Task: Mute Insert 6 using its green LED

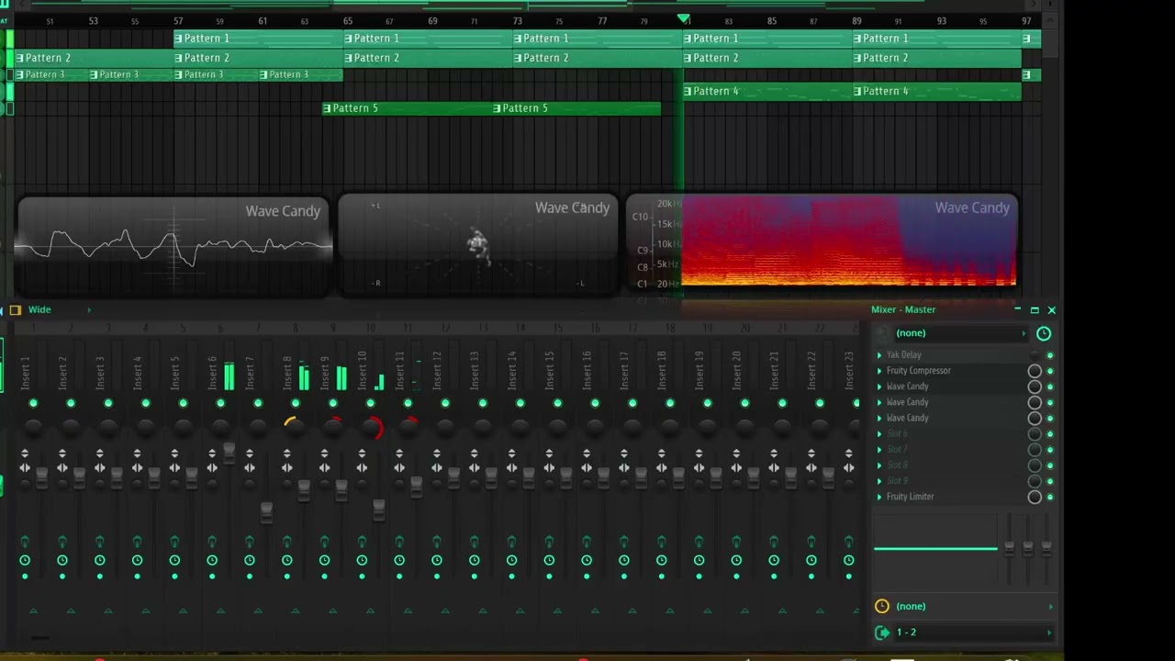Action: pyautogui.click(x=220, y=403)
